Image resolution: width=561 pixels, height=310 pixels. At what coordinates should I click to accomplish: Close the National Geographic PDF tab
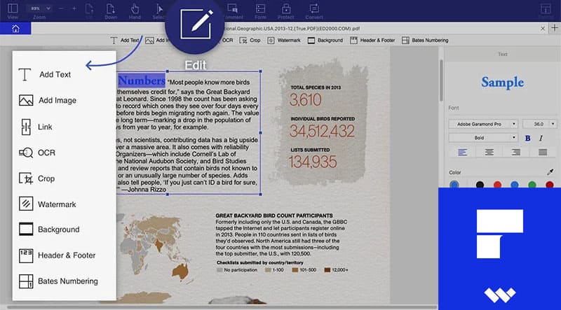pyautogui.click(x=543, y=28)
